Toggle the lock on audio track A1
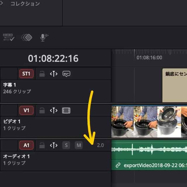 (x=42, y=146)
